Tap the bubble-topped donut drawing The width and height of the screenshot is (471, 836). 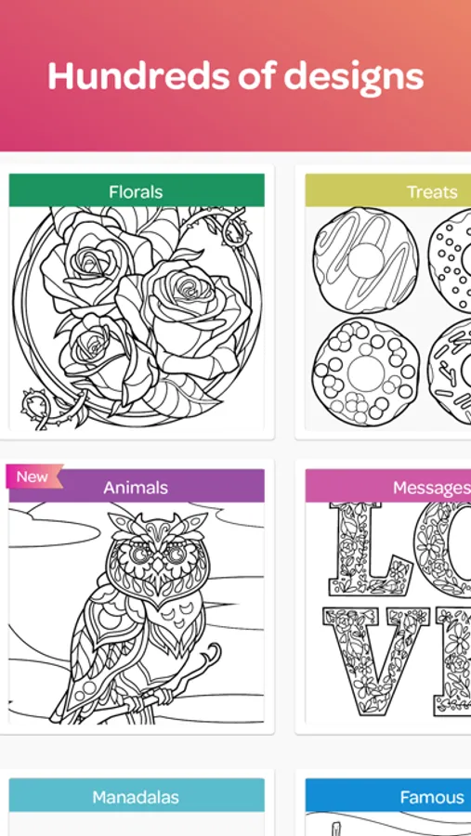tap(365, 372)
